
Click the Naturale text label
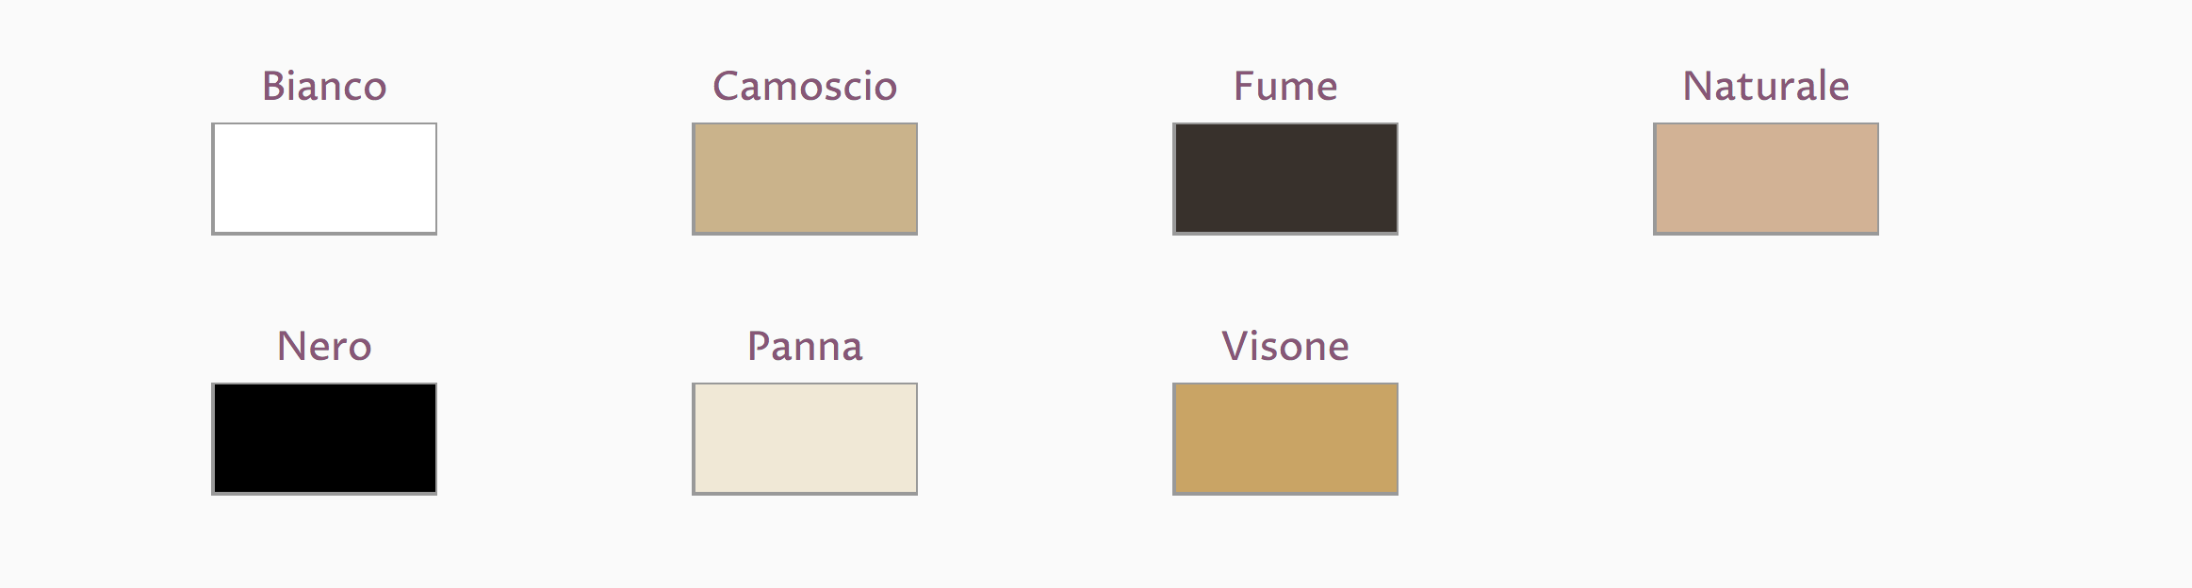pyautogui.click(x=1766, y=86)
